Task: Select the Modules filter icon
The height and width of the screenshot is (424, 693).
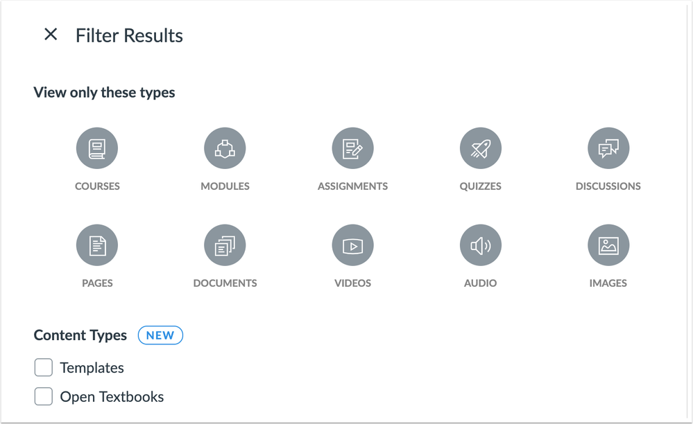Action: [225, 148]
